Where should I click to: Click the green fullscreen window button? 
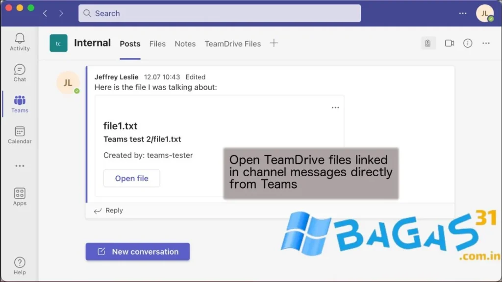click(x=31, y=8)
